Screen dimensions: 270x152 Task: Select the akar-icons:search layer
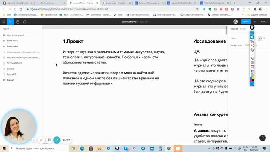[x=15, y=35]
